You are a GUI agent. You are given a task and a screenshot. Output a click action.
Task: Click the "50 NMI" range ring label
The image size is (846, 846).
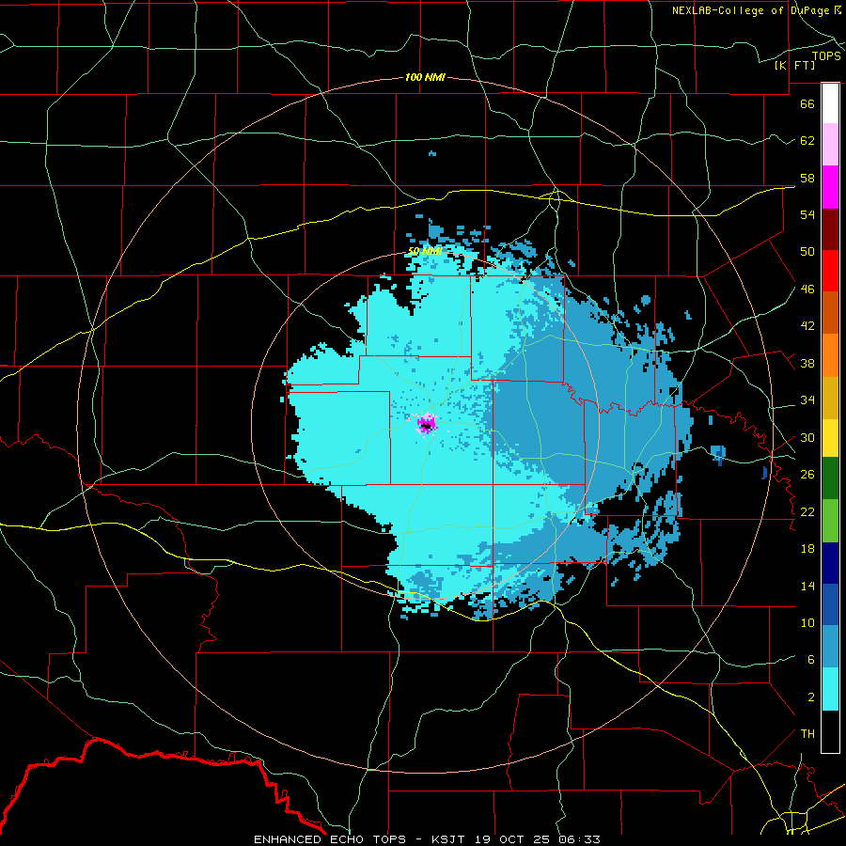click(x=425, y=251)
